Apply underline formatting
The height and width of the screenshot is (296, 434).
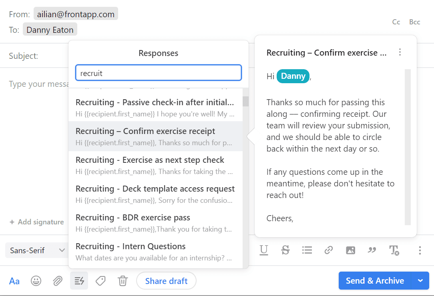(264, 250)
